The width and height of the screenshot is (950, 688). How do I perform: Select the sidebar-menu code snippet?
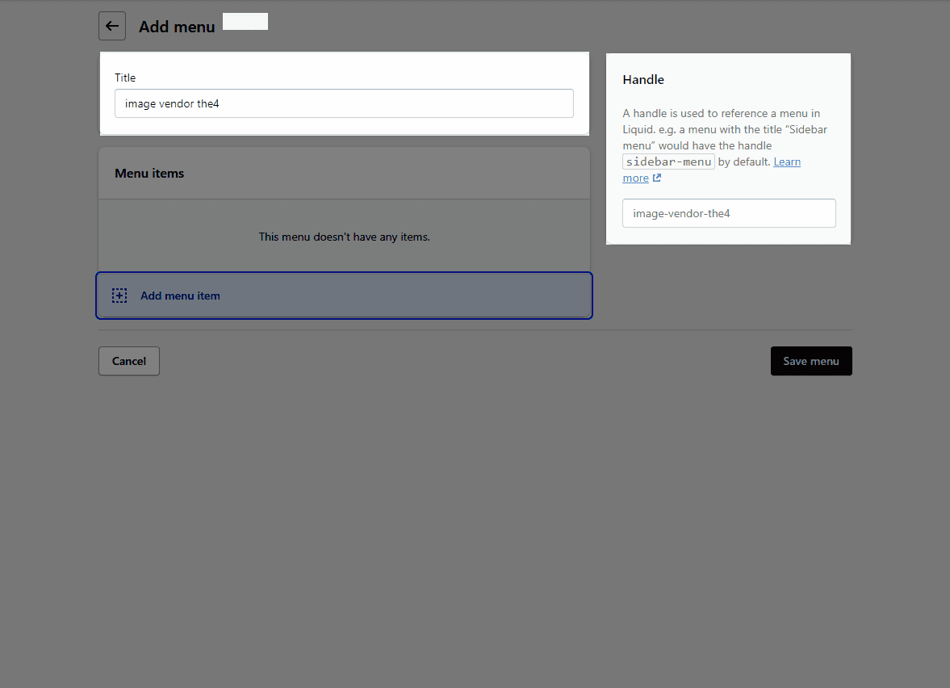coord(668,162)
